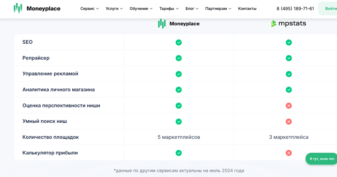337x177 pixels.
Task: Click the mpstats logo in the table header
Action: coord(289,24)
